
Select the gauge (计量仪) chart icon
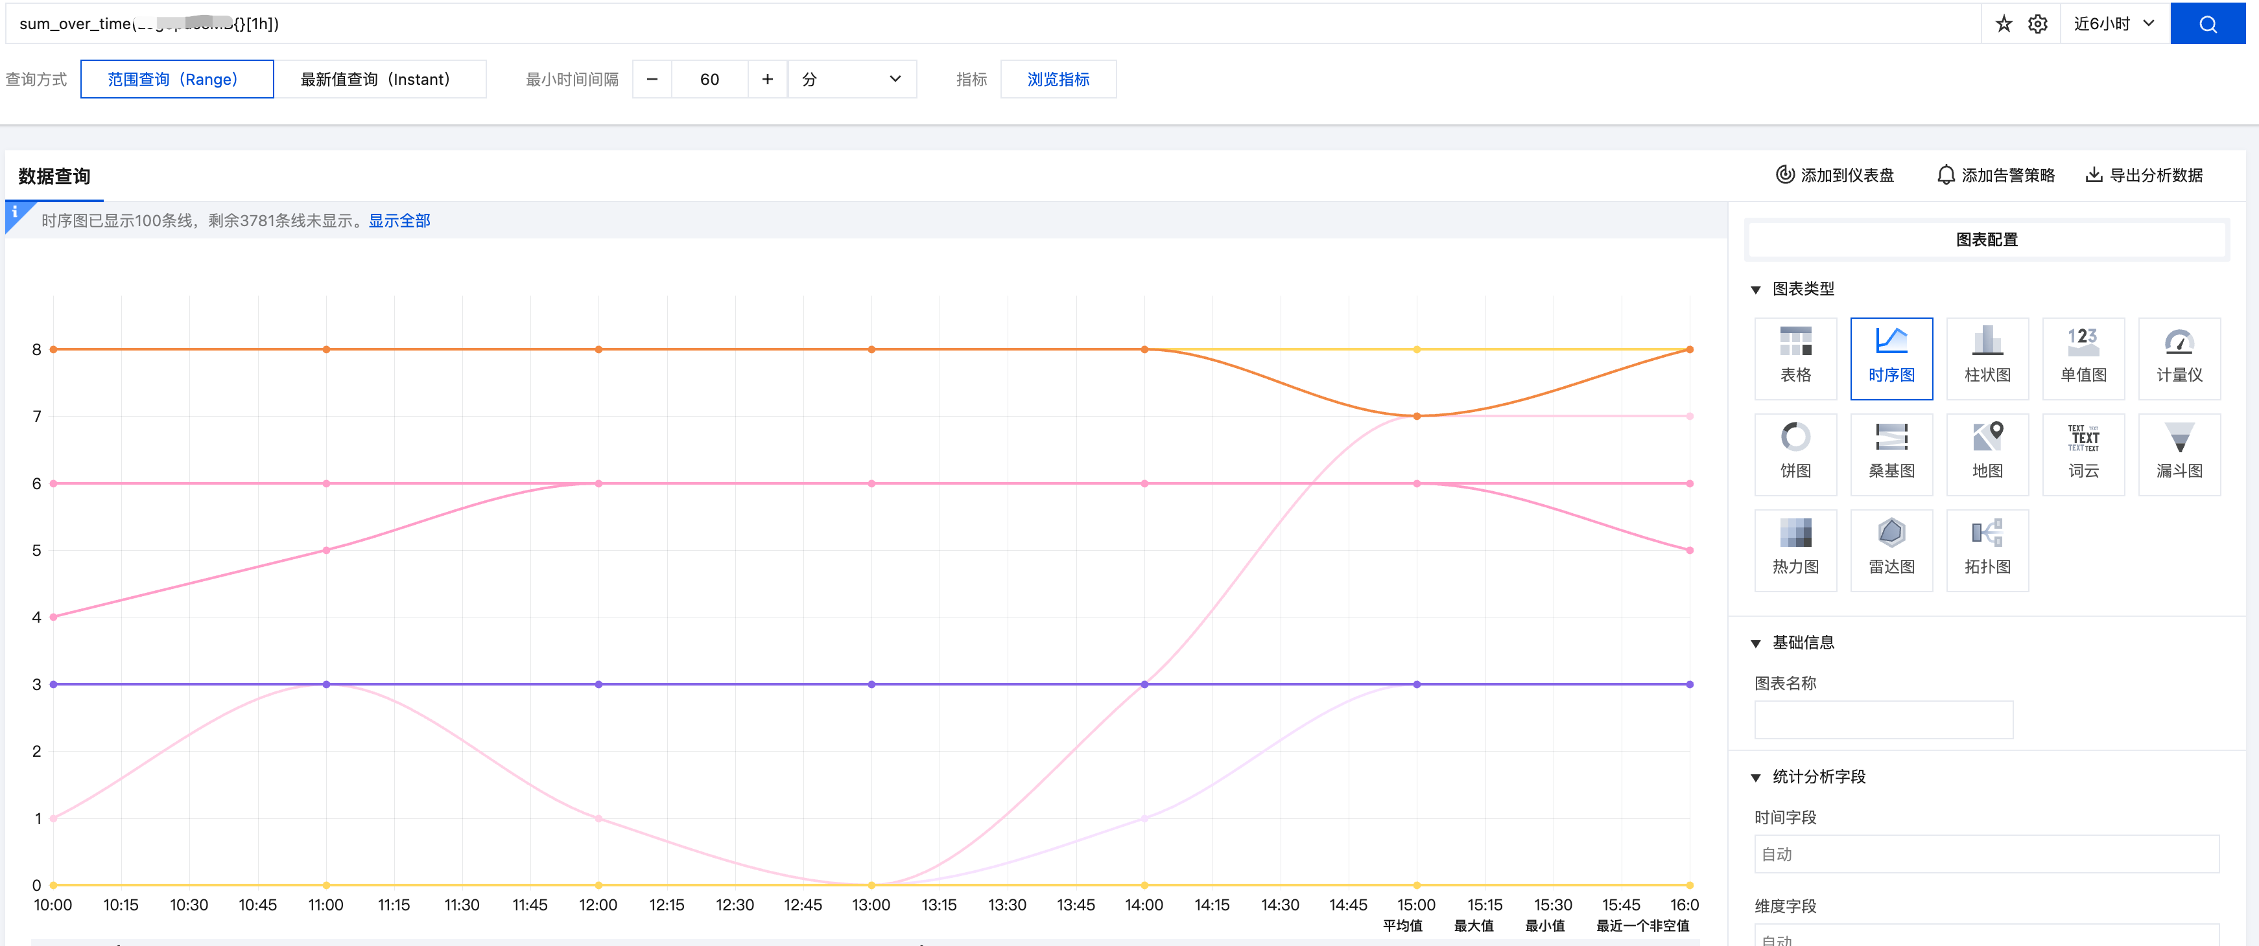coord(2179,358)
